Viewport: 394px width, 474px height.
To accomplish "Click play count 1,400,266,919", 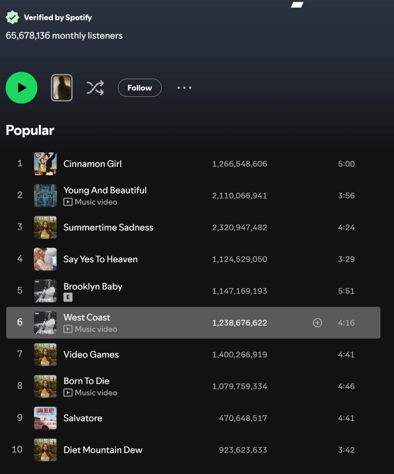I will (240, 354).
